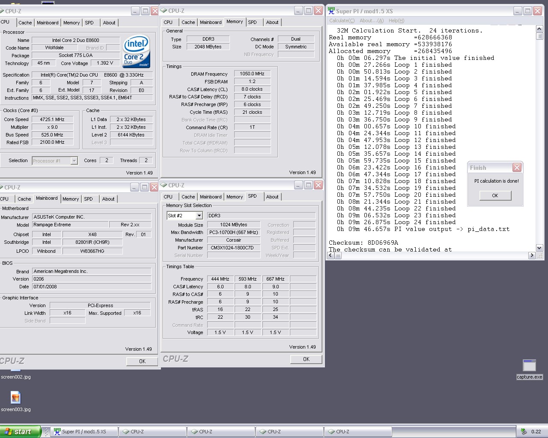Click DRAM Frequency value 1050.0 MHz
548x438 pixels.
(252, 74)
